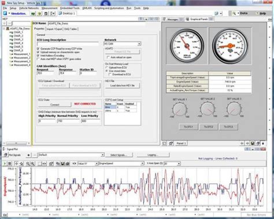This screenshot has width=274, height=219.
Task: Open the Vehicle Networks menu
Action: pyautogui.click(x=29, y=8)
